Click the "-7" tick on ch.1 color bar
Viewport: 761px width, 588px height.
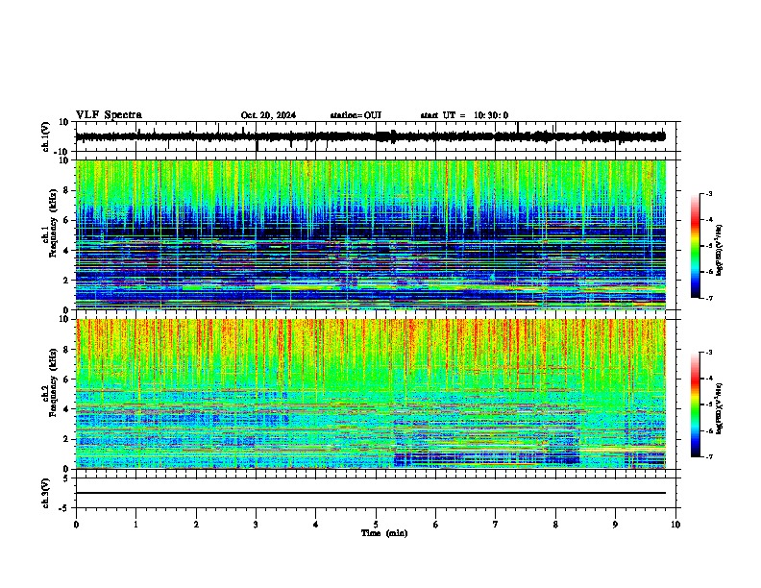coord(708,298)
